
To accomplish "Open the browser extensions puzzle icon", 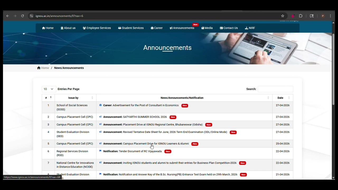I will (x=301, y=16).
